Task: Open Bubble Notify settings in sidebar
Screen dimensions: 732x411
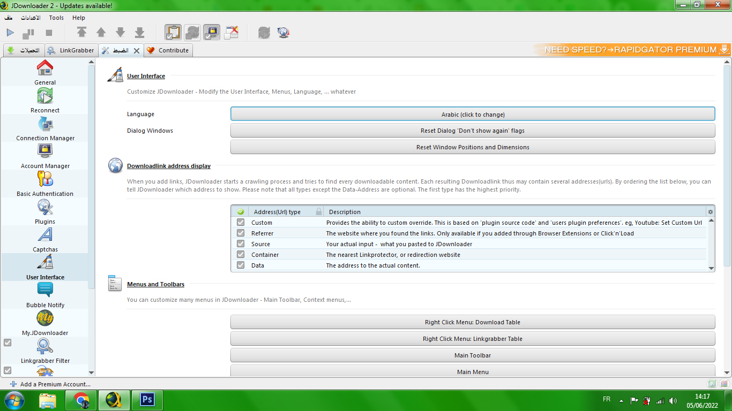Action: [45, 295]
